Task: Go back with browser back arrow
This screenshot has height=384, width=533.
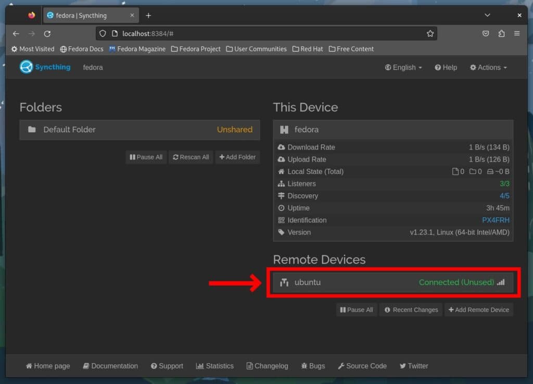Action: coord(16,34)
